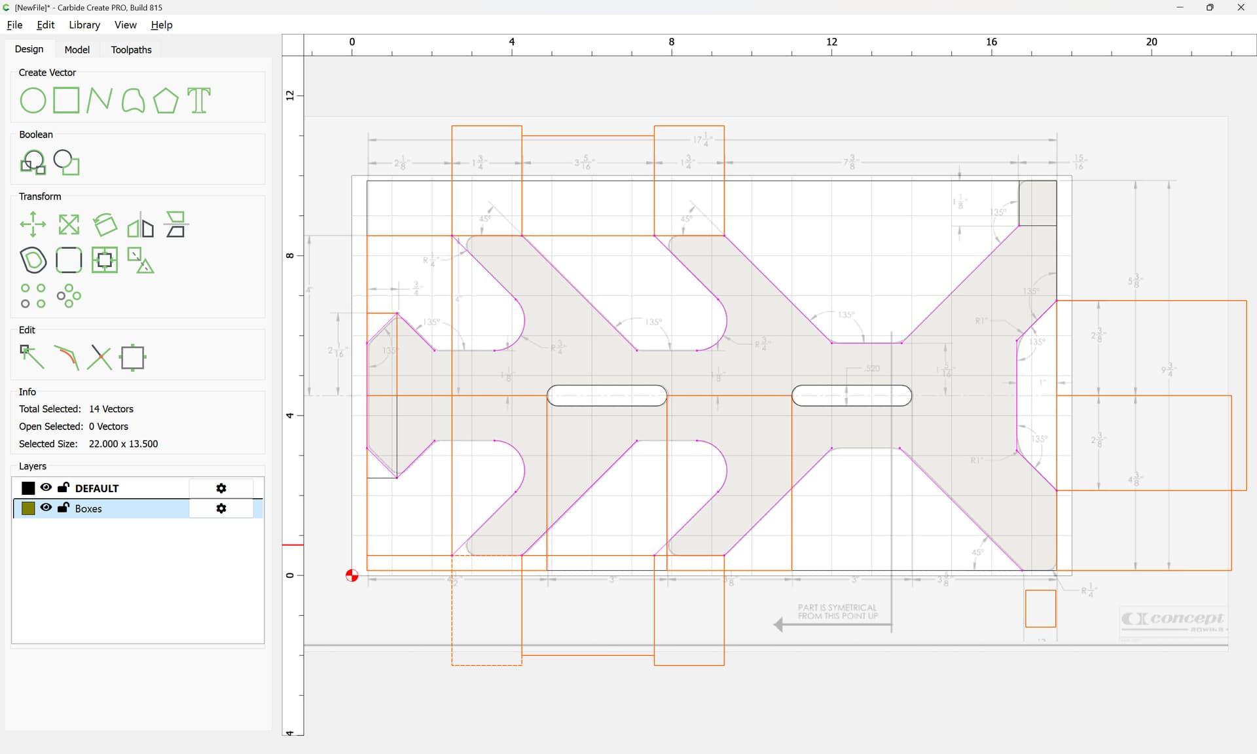The image size is (1257, 754).
Task: Select the Polygon vector tool
Action: point(166,101)
